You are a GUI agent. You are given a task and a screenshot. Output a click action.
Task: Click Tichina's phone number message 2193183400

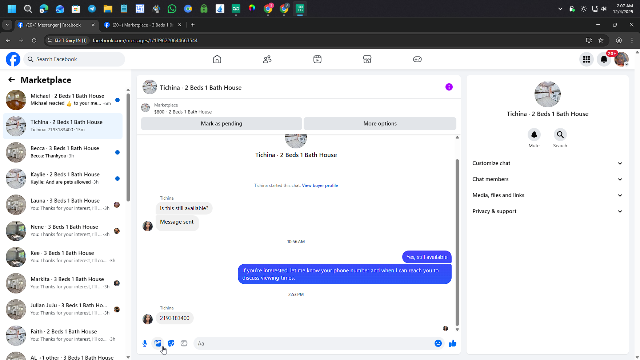[x=175, y=318]
